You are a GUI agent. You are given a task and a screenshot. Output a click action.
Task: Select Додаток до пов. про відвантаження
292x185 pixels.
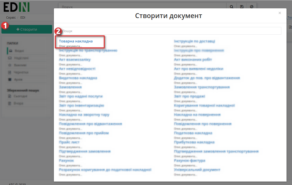207,78
